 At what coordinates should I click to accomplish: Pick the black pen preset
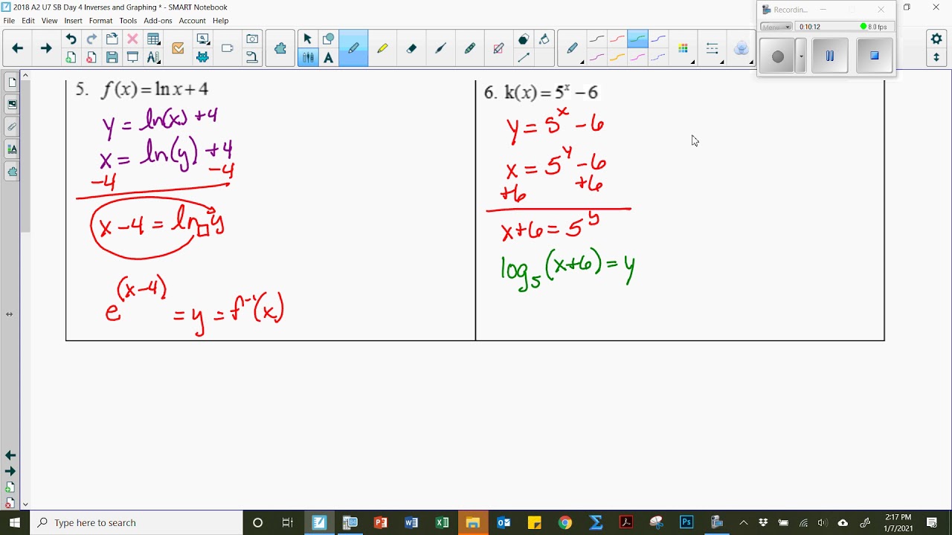point(596,39)
